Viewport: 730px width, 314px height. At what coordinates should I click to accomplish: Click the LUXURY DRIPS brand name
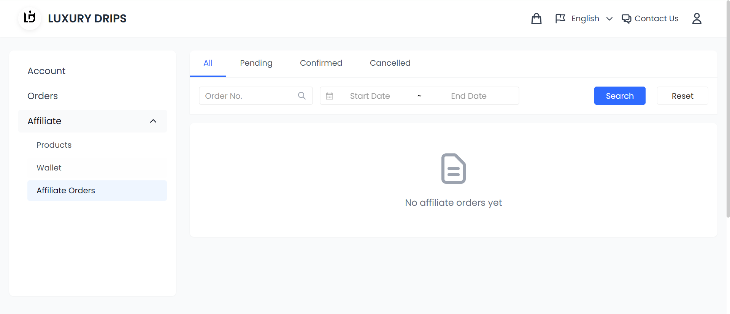pyautogui.click(x=87, y=19)
